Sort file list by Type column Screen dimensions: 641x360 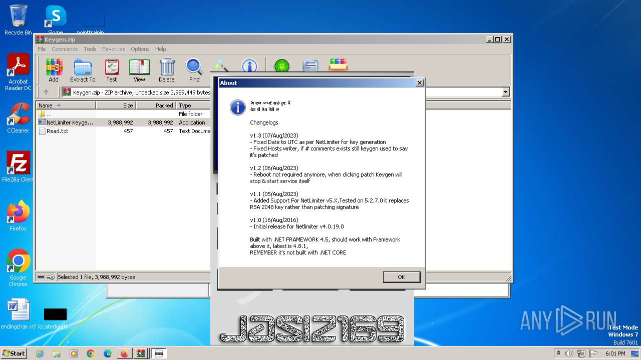pyautogui.click(x=194, y=105)
